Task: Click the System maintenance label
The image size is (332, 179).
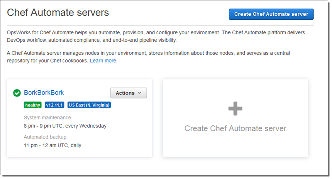Action: (47, 117)
